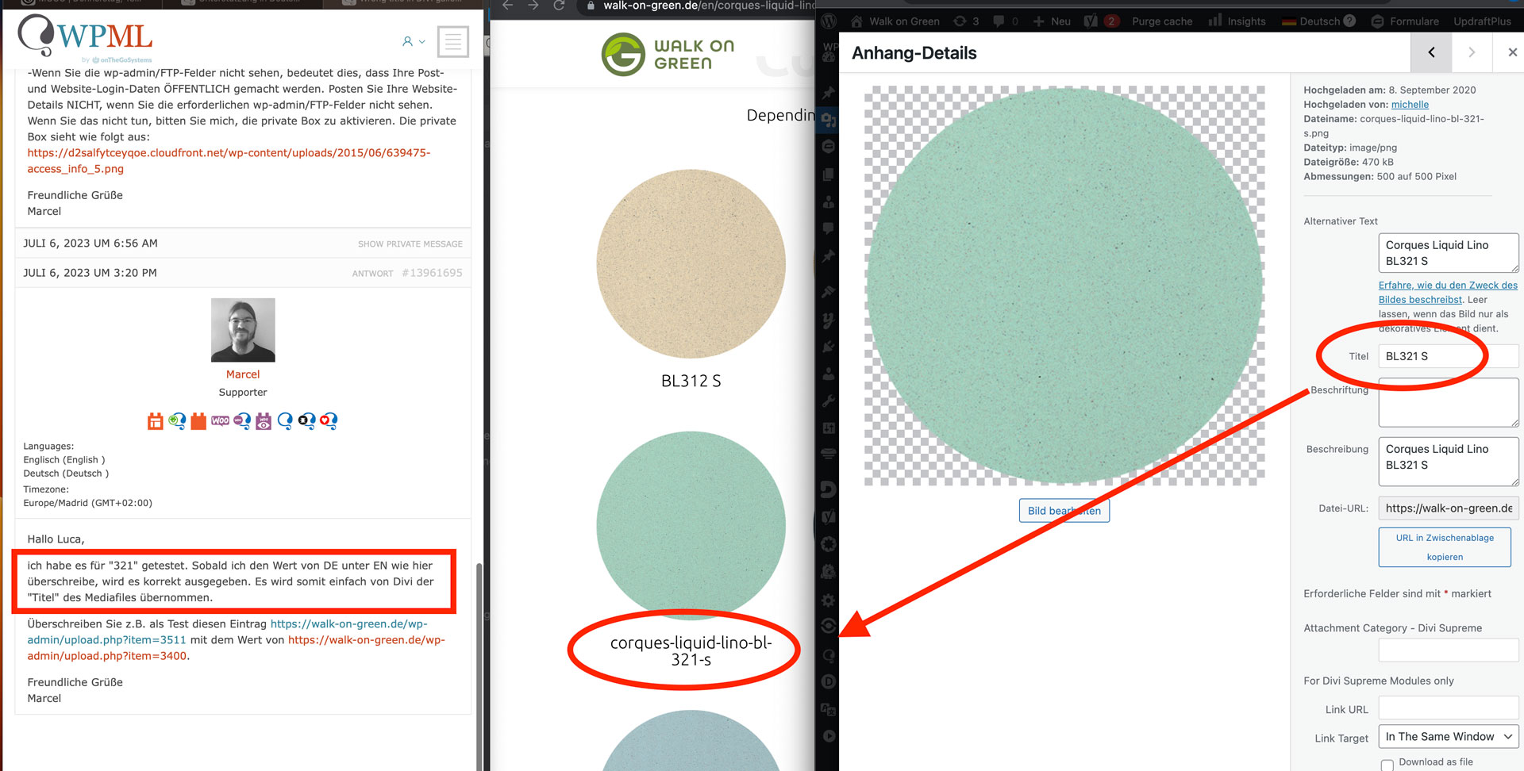
Task: Toggle the Download as file checkbox
Action: (1387, 765)
